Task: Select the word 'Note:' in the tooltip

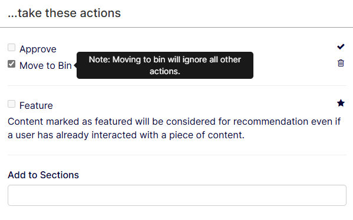Action: [99, 59]
